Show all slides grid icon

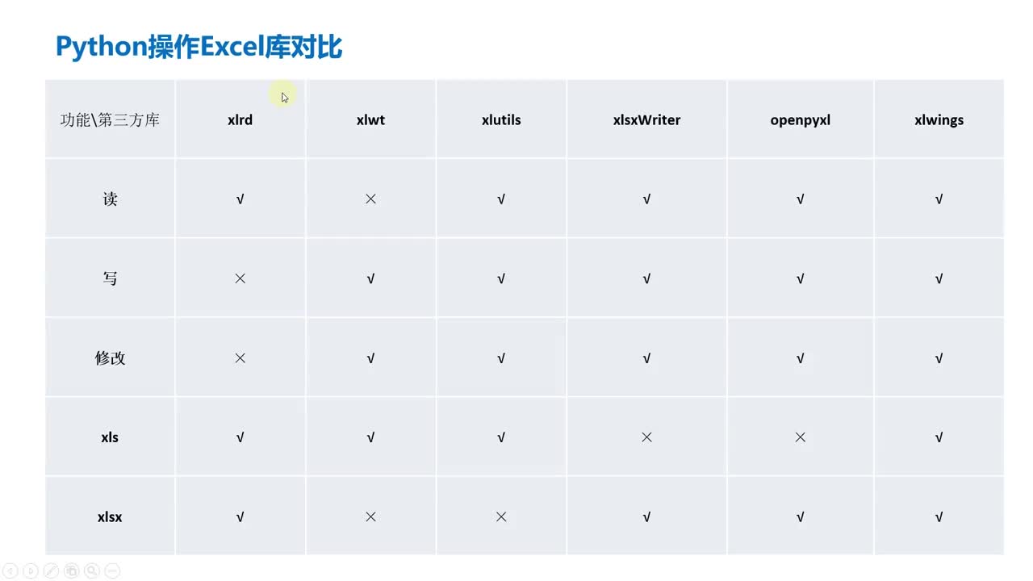point(72,571)
